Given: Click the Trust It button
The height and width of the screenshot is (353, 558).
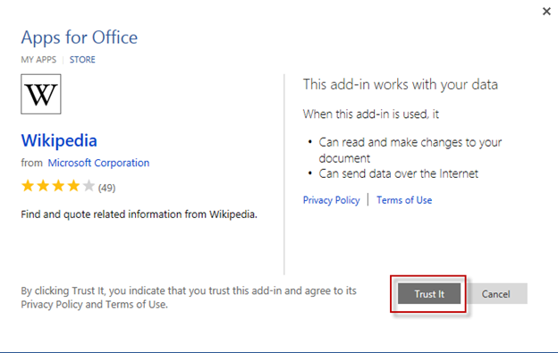Looking at the screenshot, I should (x=429, y=294).
